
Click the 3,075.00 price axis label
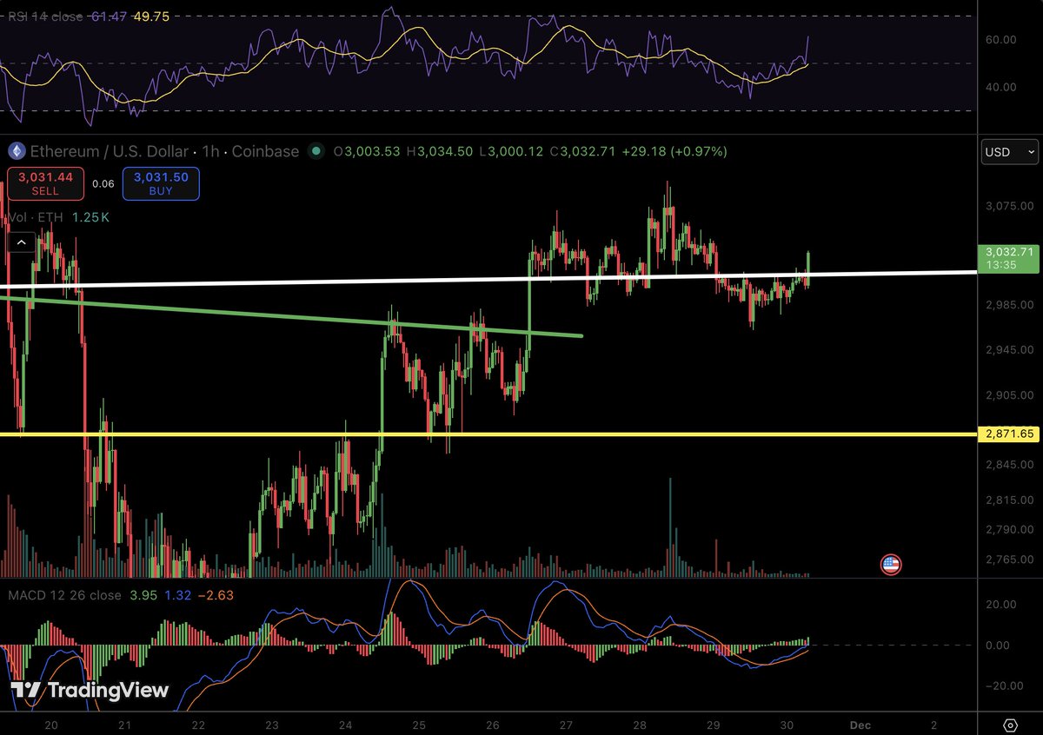[x=1008, y=206]
